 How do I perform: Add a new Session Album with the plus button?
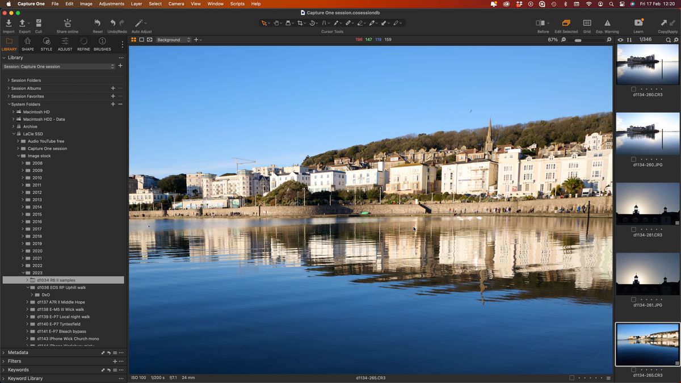tap(113, 88)
